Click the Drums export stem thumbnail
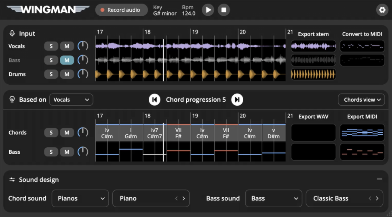 tap(313, 74)
